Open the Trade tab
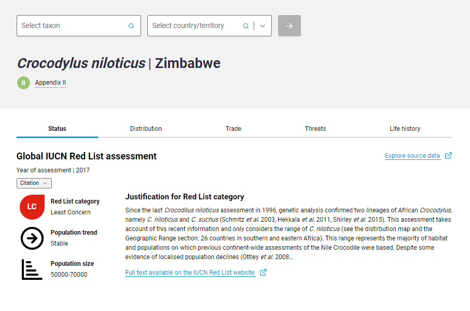Screen dimensions: 470x311 pyautogui.click(x=233, y=128)
